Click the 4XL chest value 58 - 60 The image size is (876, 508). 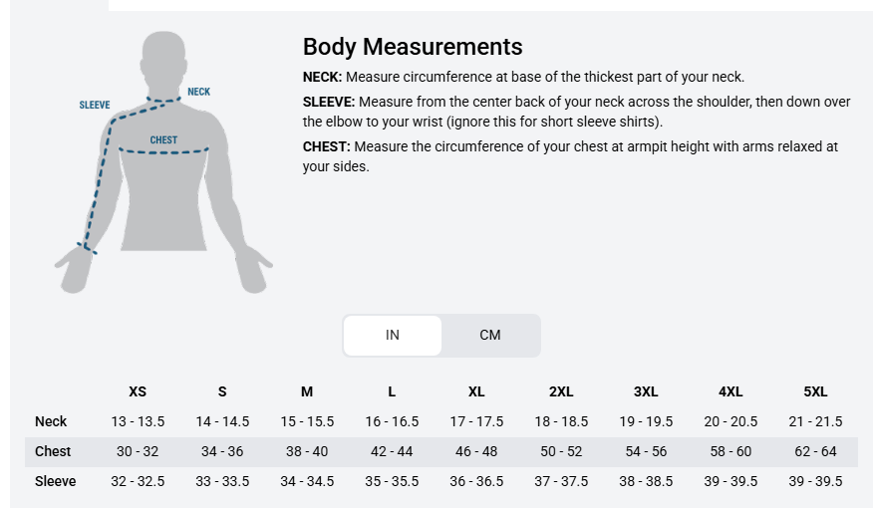[x=730, y=451]
